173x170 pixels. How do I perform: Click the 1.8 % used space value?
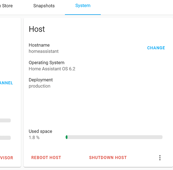34,138
